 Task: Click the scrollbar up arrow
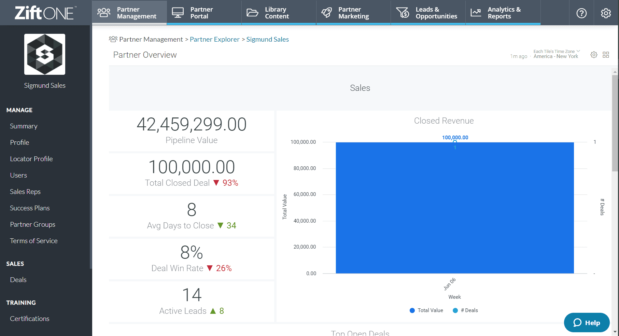[615, 72]
